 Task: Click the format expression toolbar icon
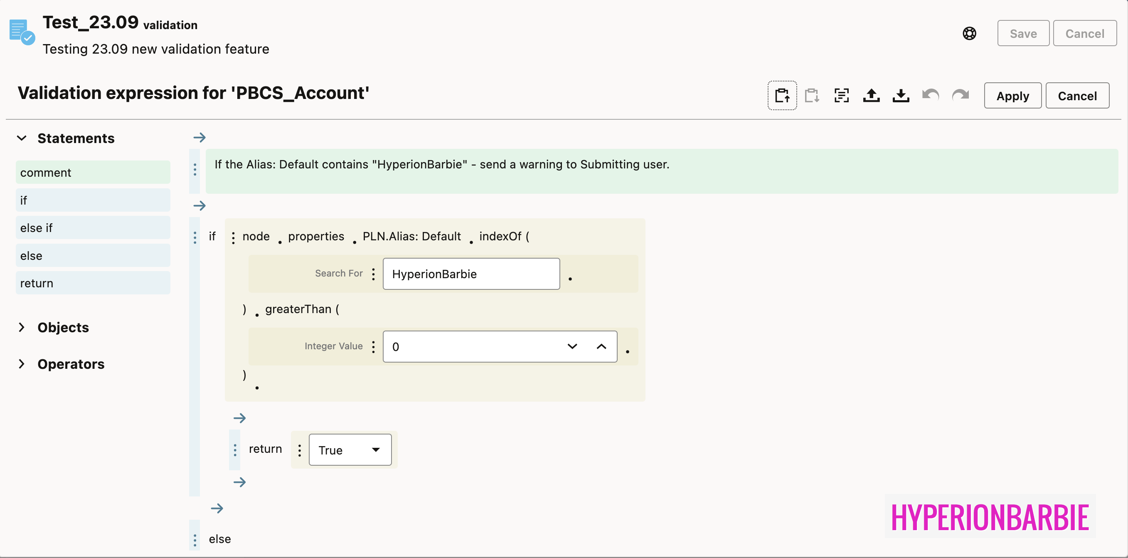(x=841, y=96)
